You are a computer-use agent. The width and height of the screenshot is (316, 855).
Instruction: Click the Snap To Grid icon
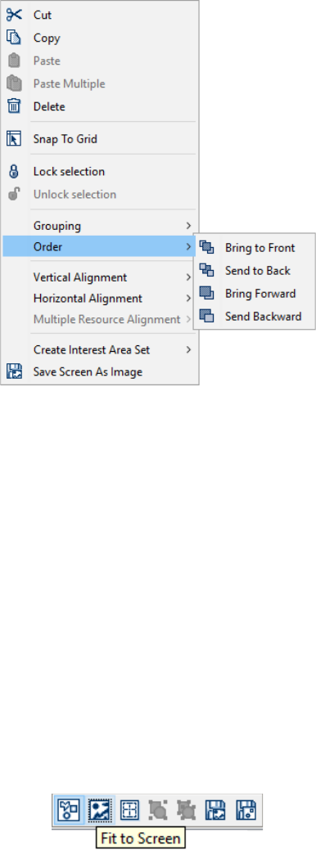tap(14, 138)
